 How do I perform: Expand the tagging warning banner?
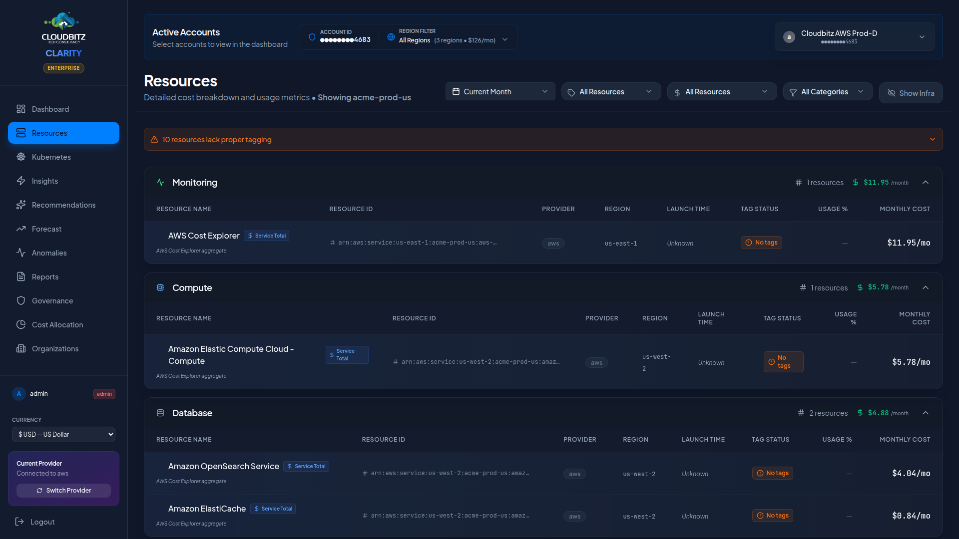pos(932,139)
